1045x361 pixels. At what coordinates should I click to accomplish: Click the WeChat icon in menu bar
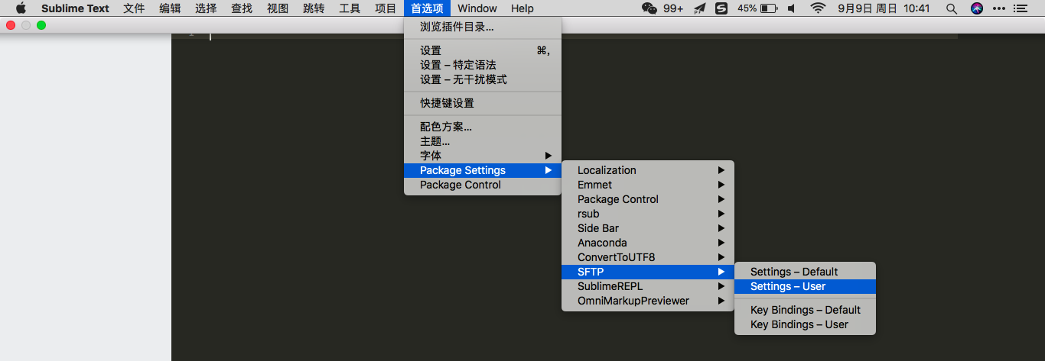point(649,8)
